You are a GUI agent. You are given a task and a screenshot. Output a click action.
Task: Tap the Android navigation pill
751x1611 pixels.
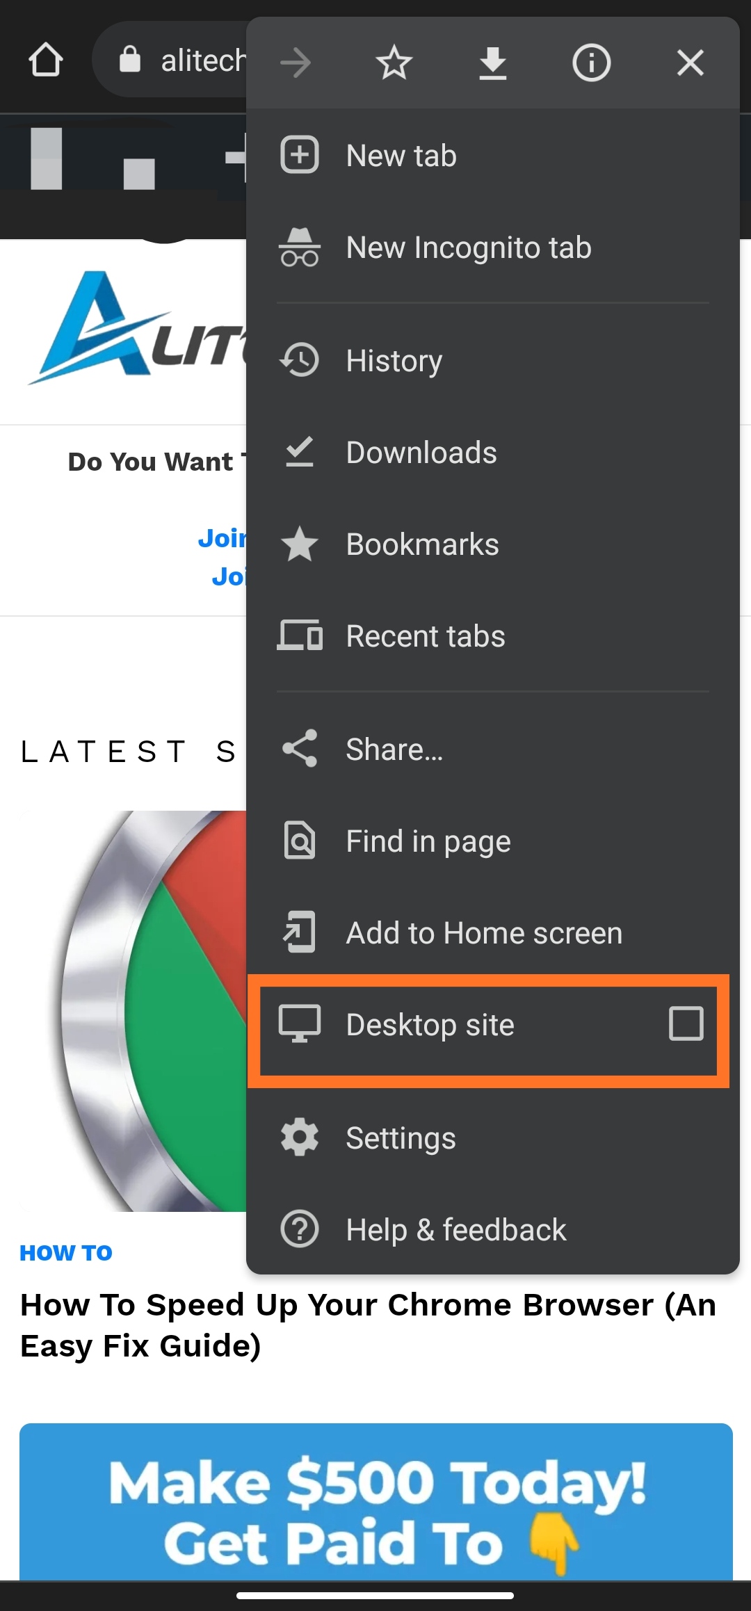(375, 1596)
